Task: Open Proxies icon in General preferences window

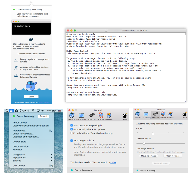Action: click(x=101, y=116)
